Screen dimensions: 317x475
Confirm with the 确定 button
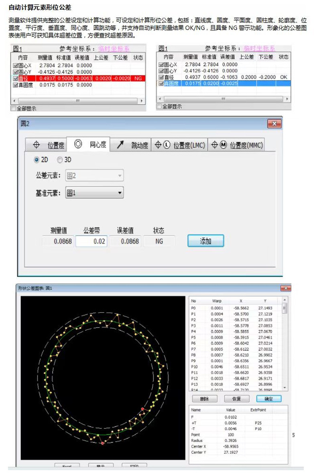[268, 399]
